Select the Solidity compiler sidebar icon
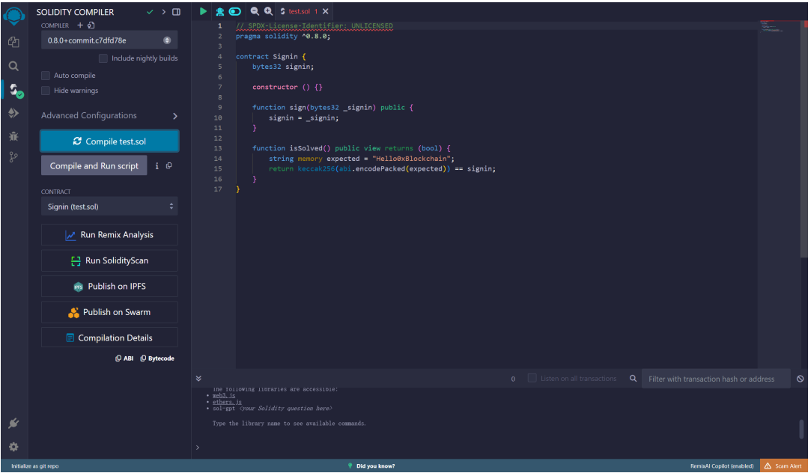This screenshot has height=476, width=811. pyautogui.click(x=15, y=90)
